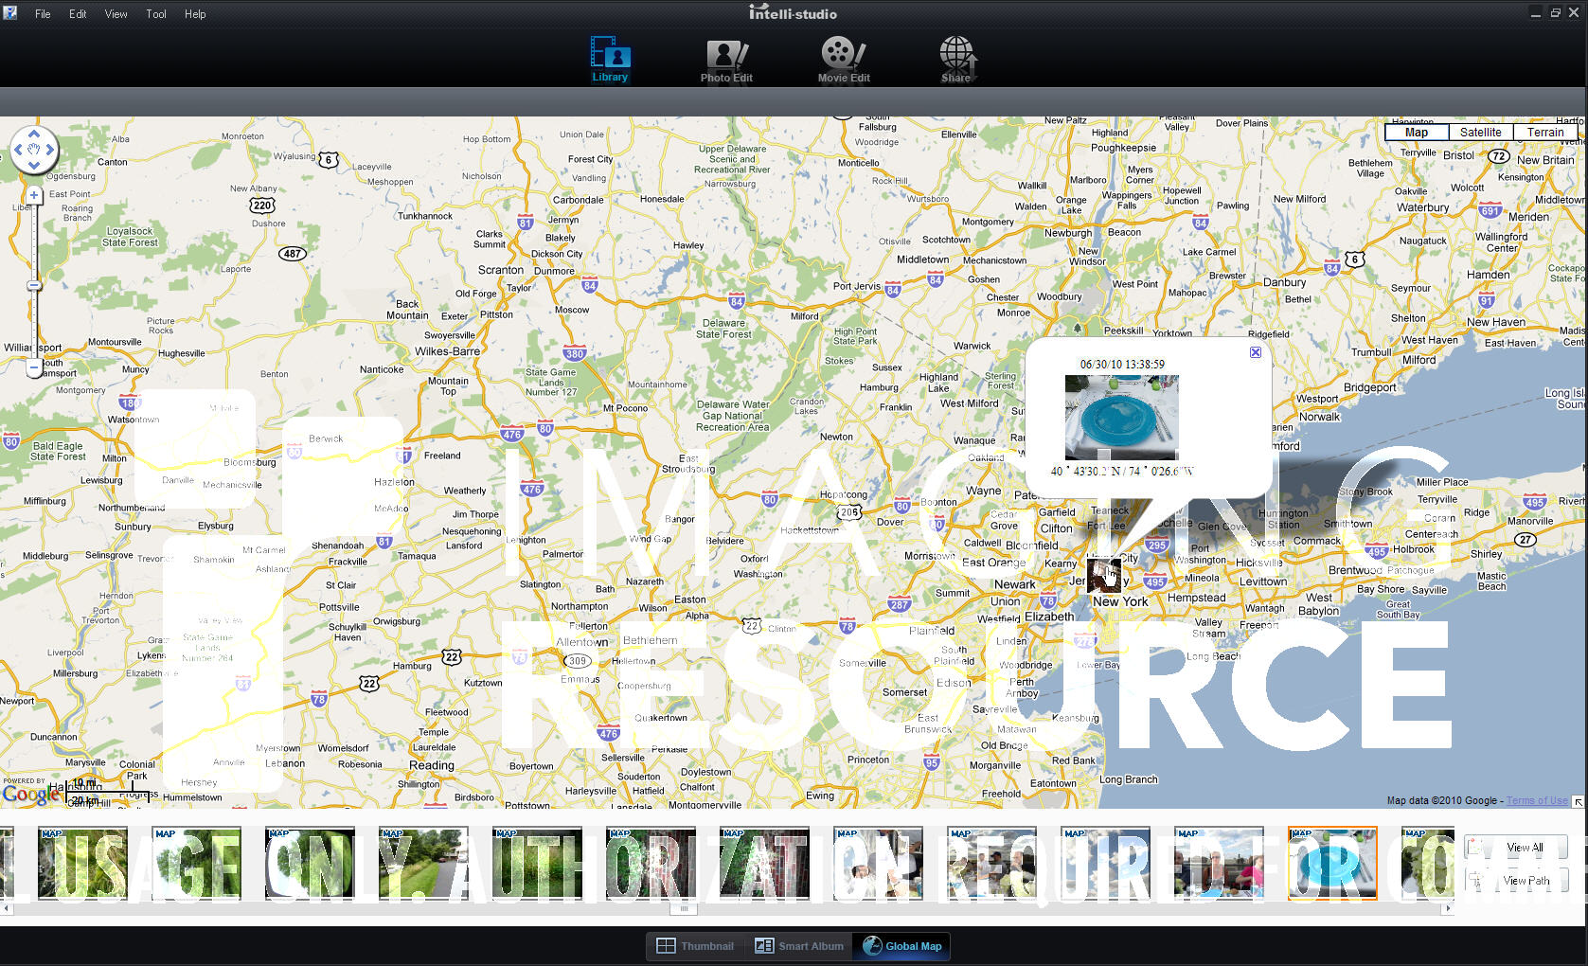Open the Terms of Use link

coord(1536,800)
